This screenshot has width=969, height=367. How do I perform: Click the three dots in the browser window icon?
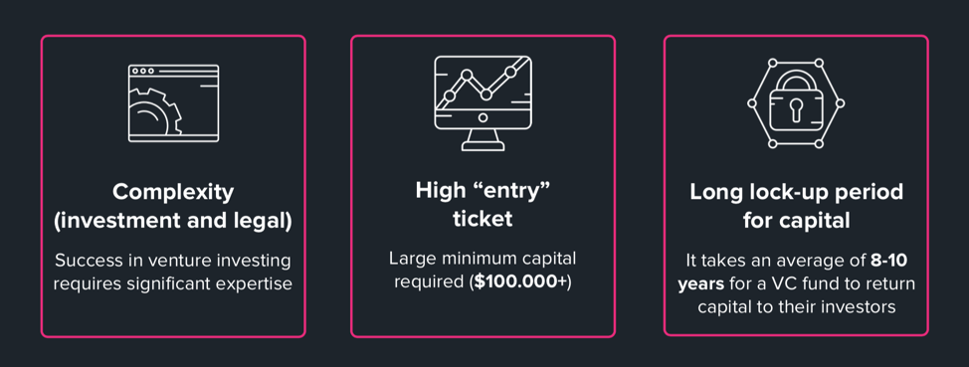tap(142, 71)
